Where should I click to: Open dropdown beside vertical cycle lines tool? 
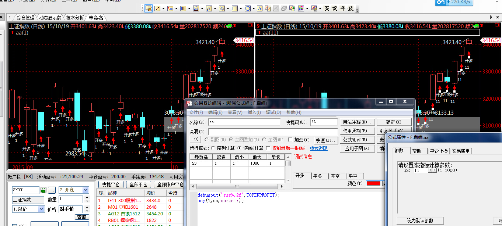[x=189, y=8]
